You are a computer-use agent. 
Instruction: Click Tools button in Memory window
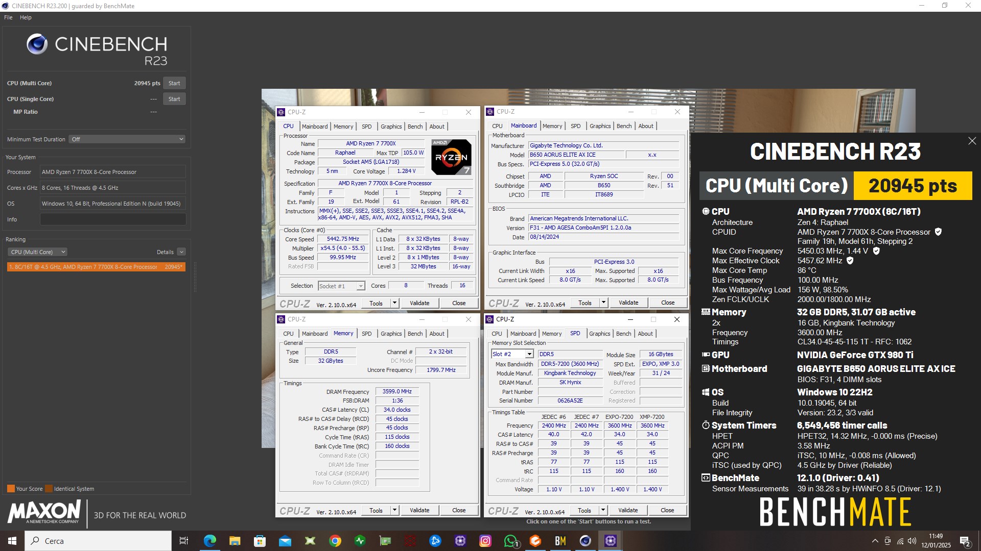(x=376, y=510)
